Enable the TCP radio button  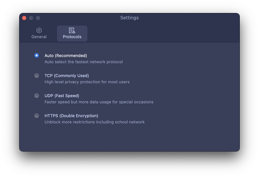click(37, 76)
